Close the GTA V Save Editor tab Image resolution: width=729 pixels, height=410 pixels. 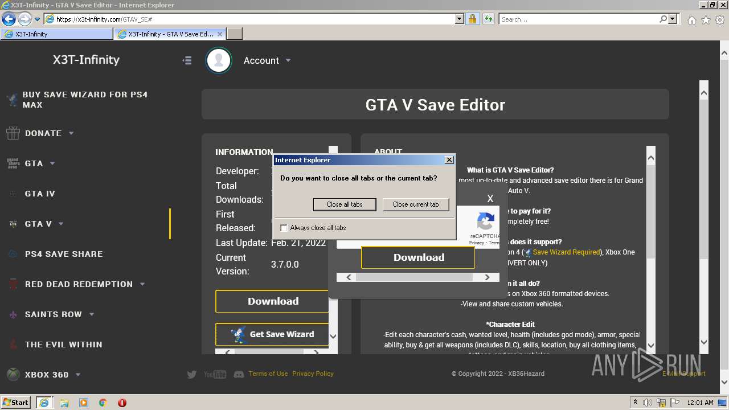(220, 34)
